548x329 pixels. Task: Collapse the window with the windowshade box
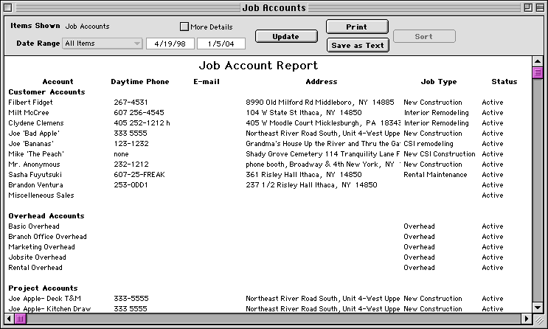tap(538, 7)
